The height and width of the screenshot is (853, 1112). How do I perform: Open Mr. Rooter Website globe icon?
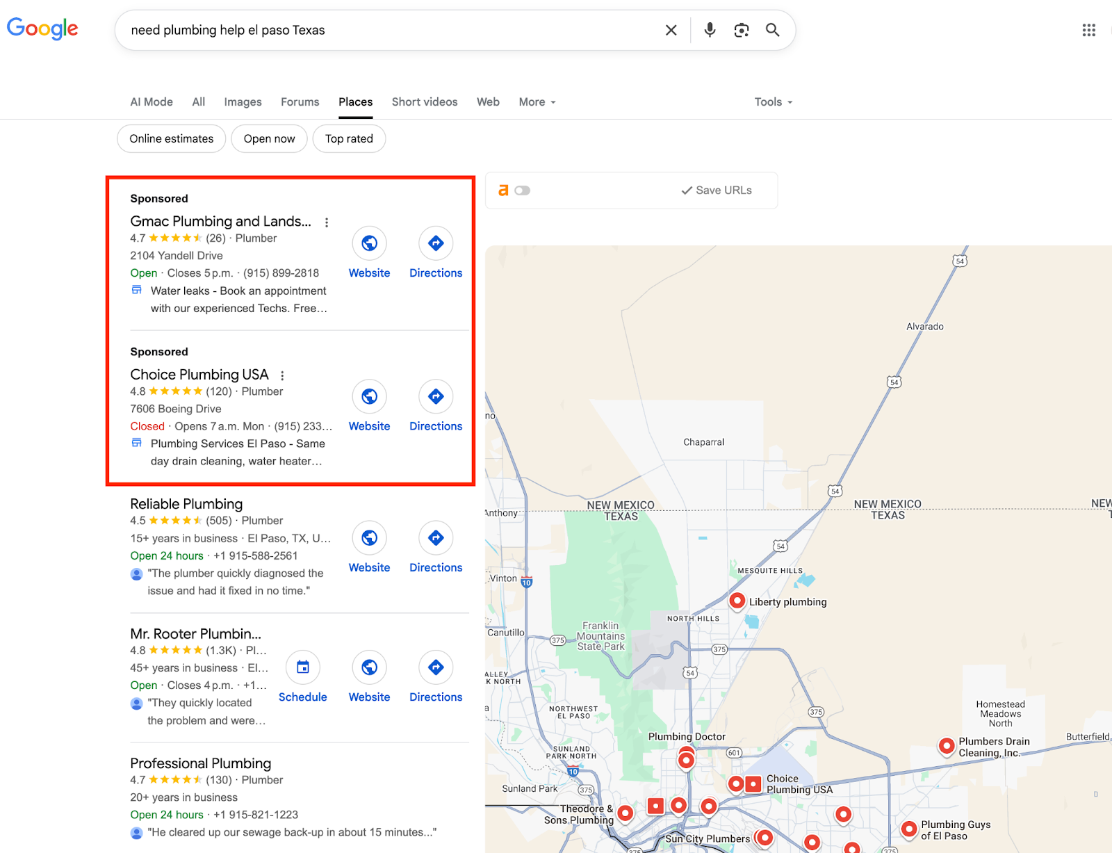tap(370, 667)
